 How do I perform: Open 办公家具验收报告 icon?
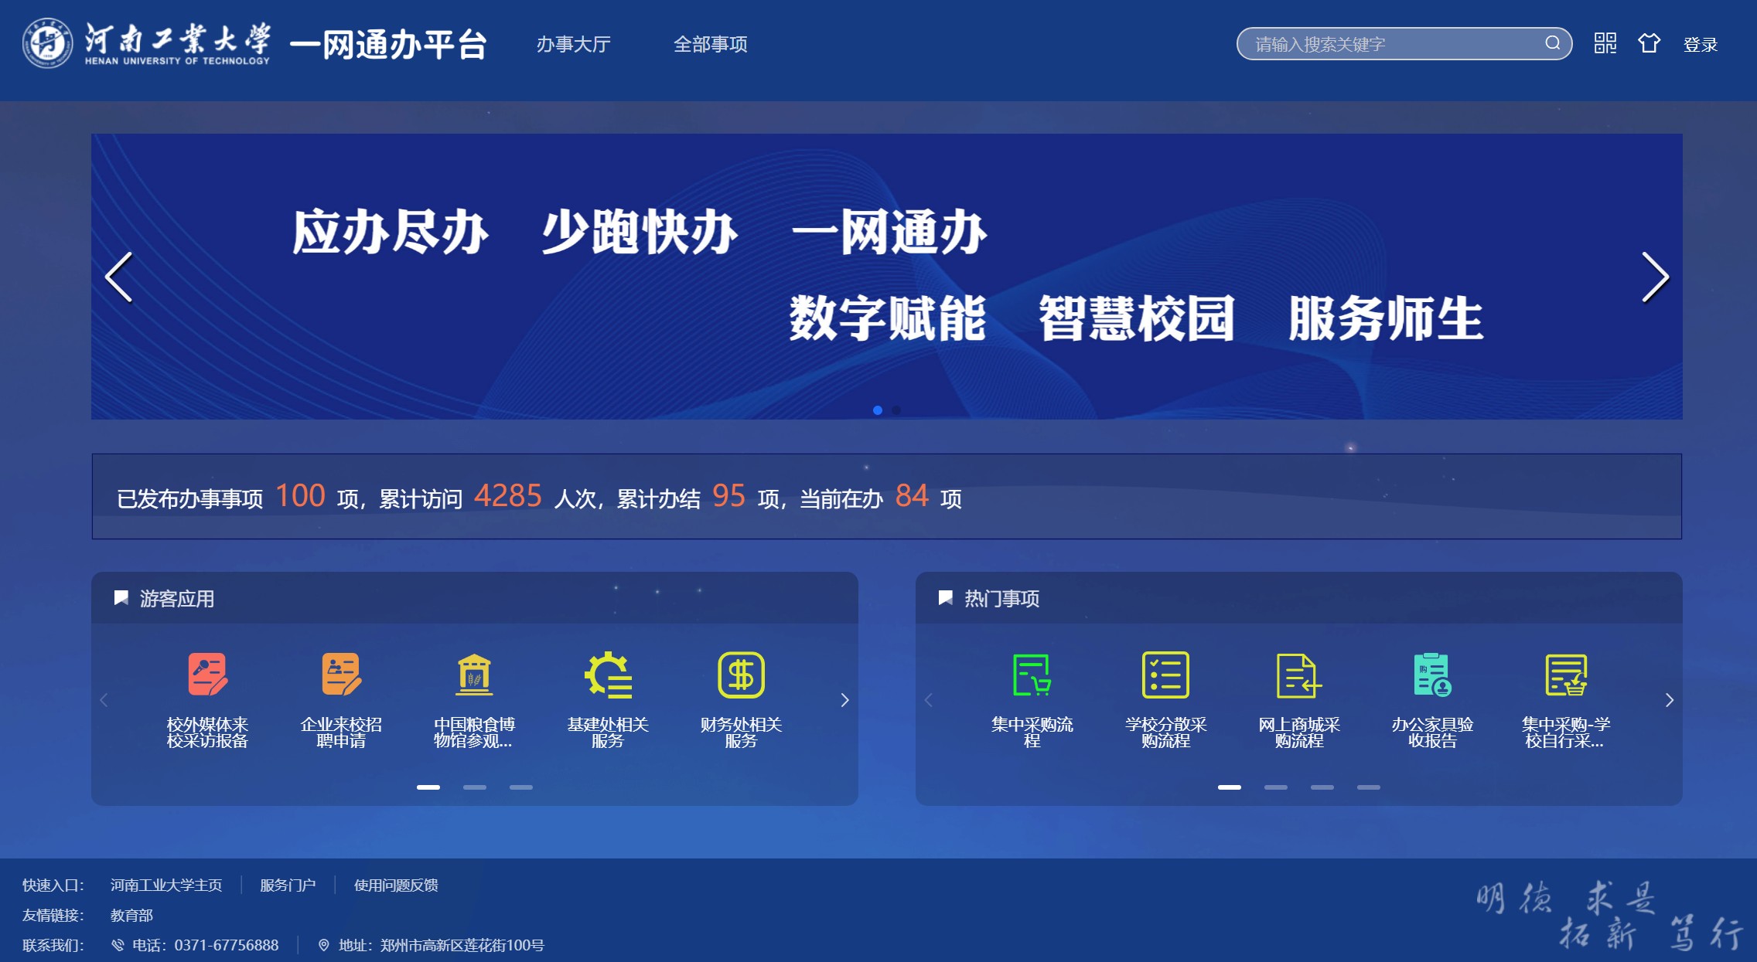[1432, 675]
